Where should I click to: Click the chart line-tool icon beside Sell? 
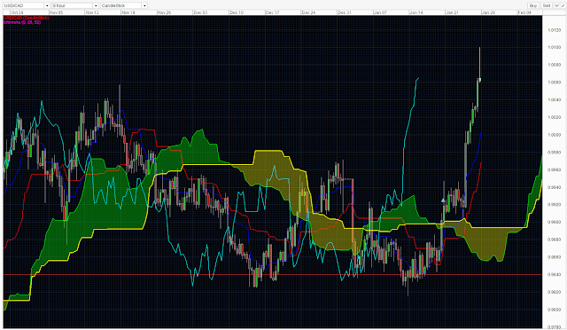pos(557,5)
